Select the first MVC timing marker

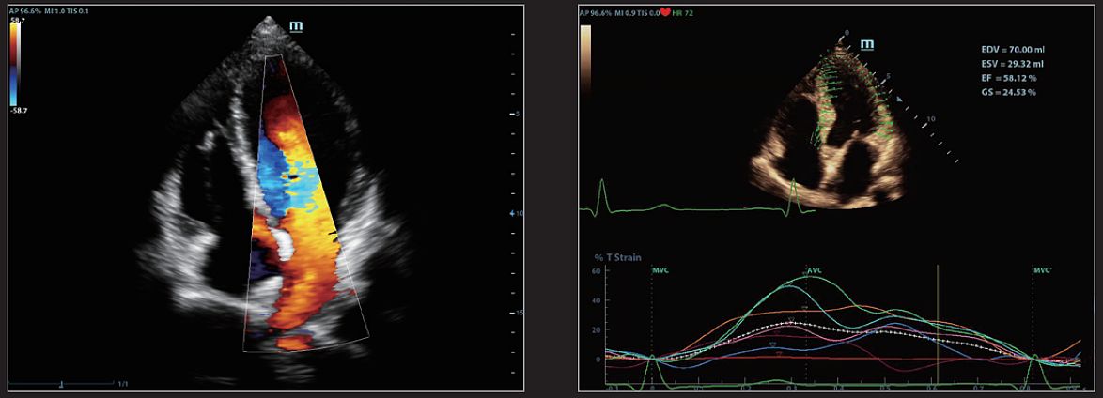[x=660, y=269]
